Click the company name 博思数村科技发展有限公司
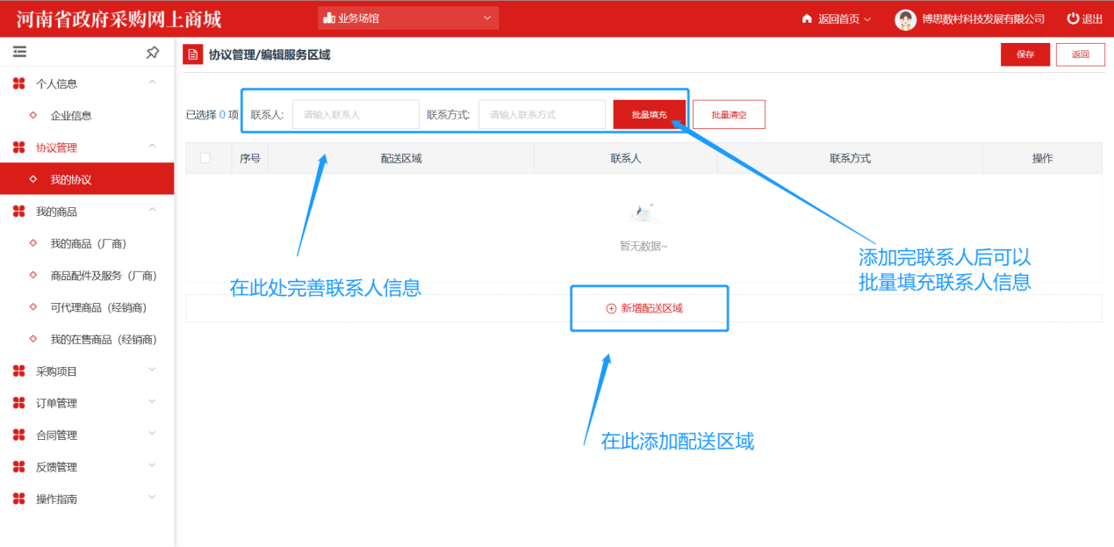The width and height of the screenshot is (1114, 547). (983, 19)
